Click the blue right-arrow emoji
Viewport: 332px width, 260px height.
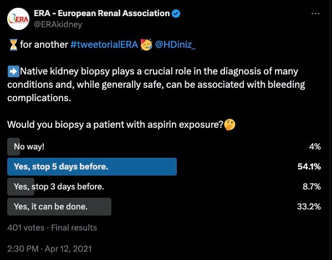pos(13,72)
